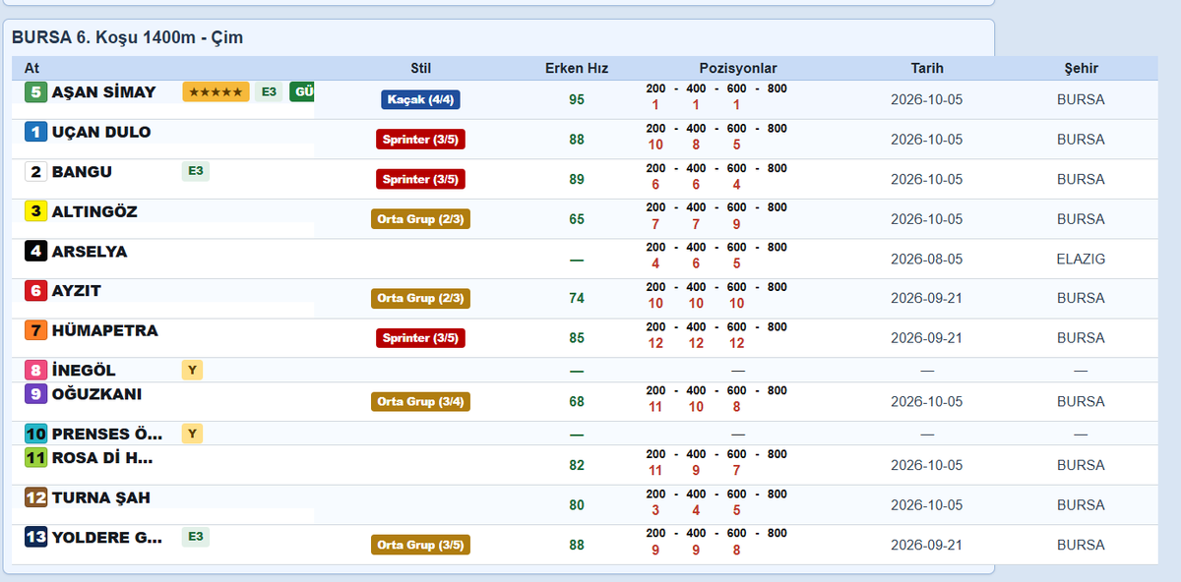Screen dimensions: 1181x582
Task: Click red number badge 6 for AYZIT
Action: (36, 291)
